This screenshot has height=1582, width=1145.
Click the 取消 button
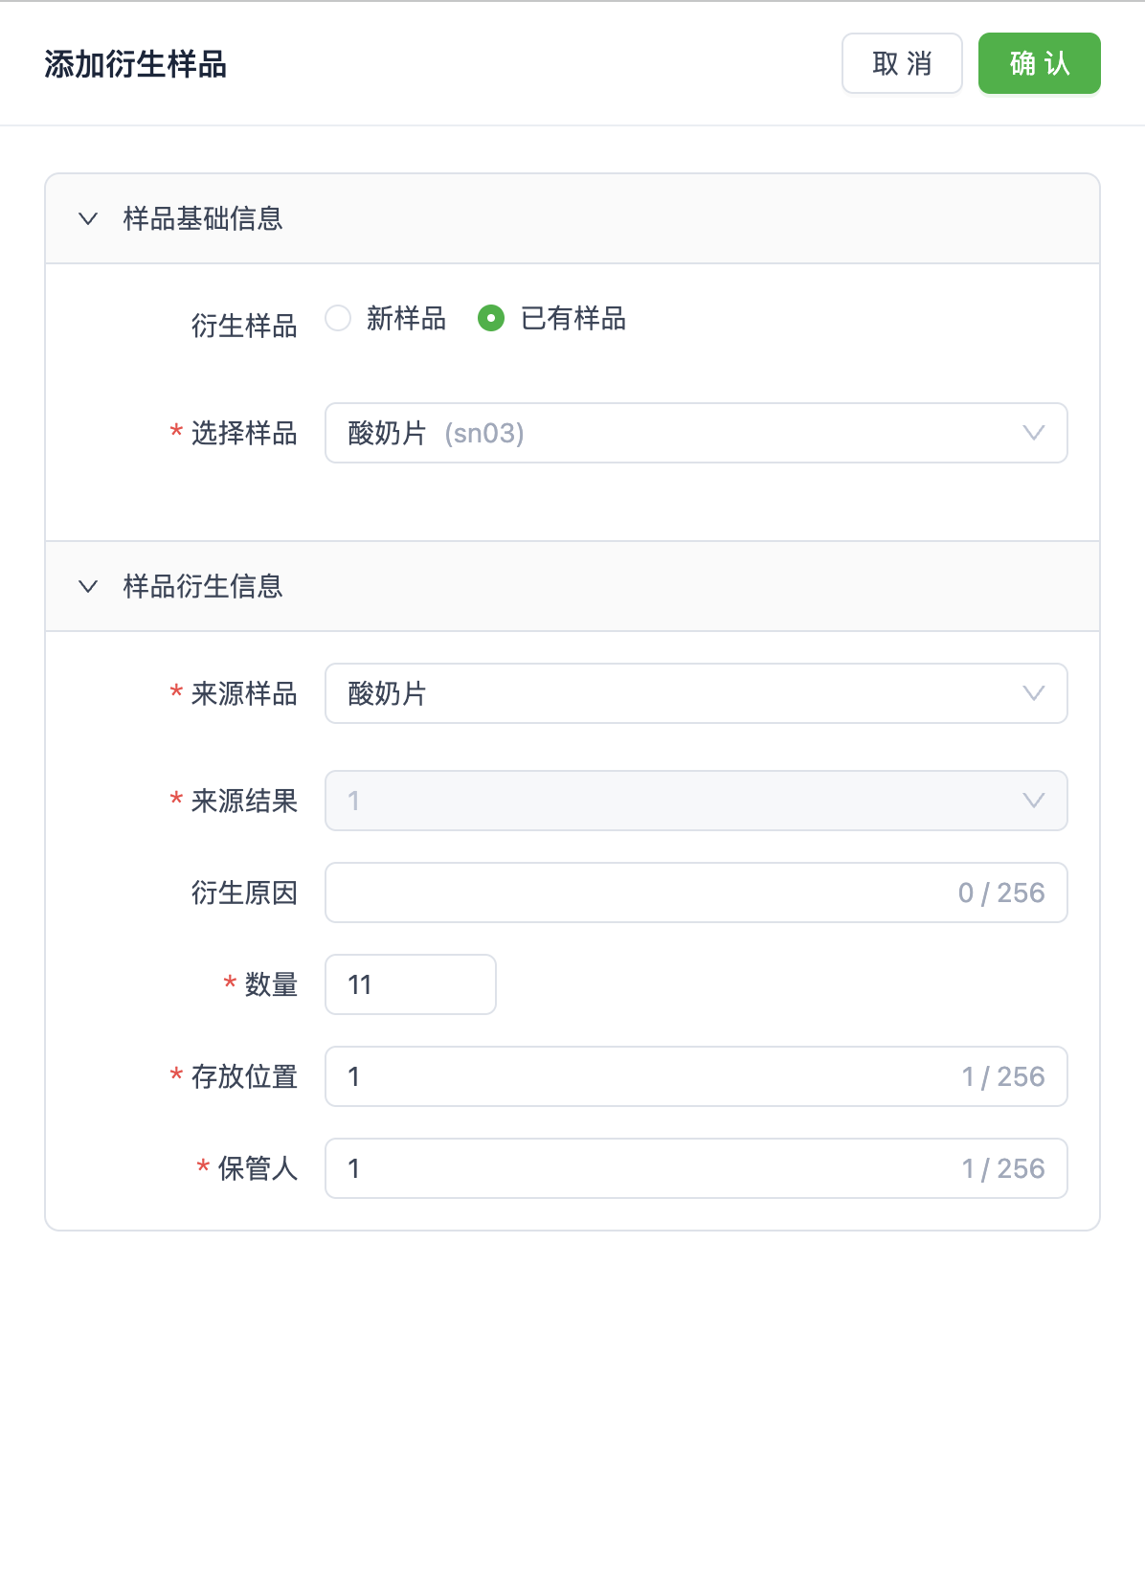point(901,63)
